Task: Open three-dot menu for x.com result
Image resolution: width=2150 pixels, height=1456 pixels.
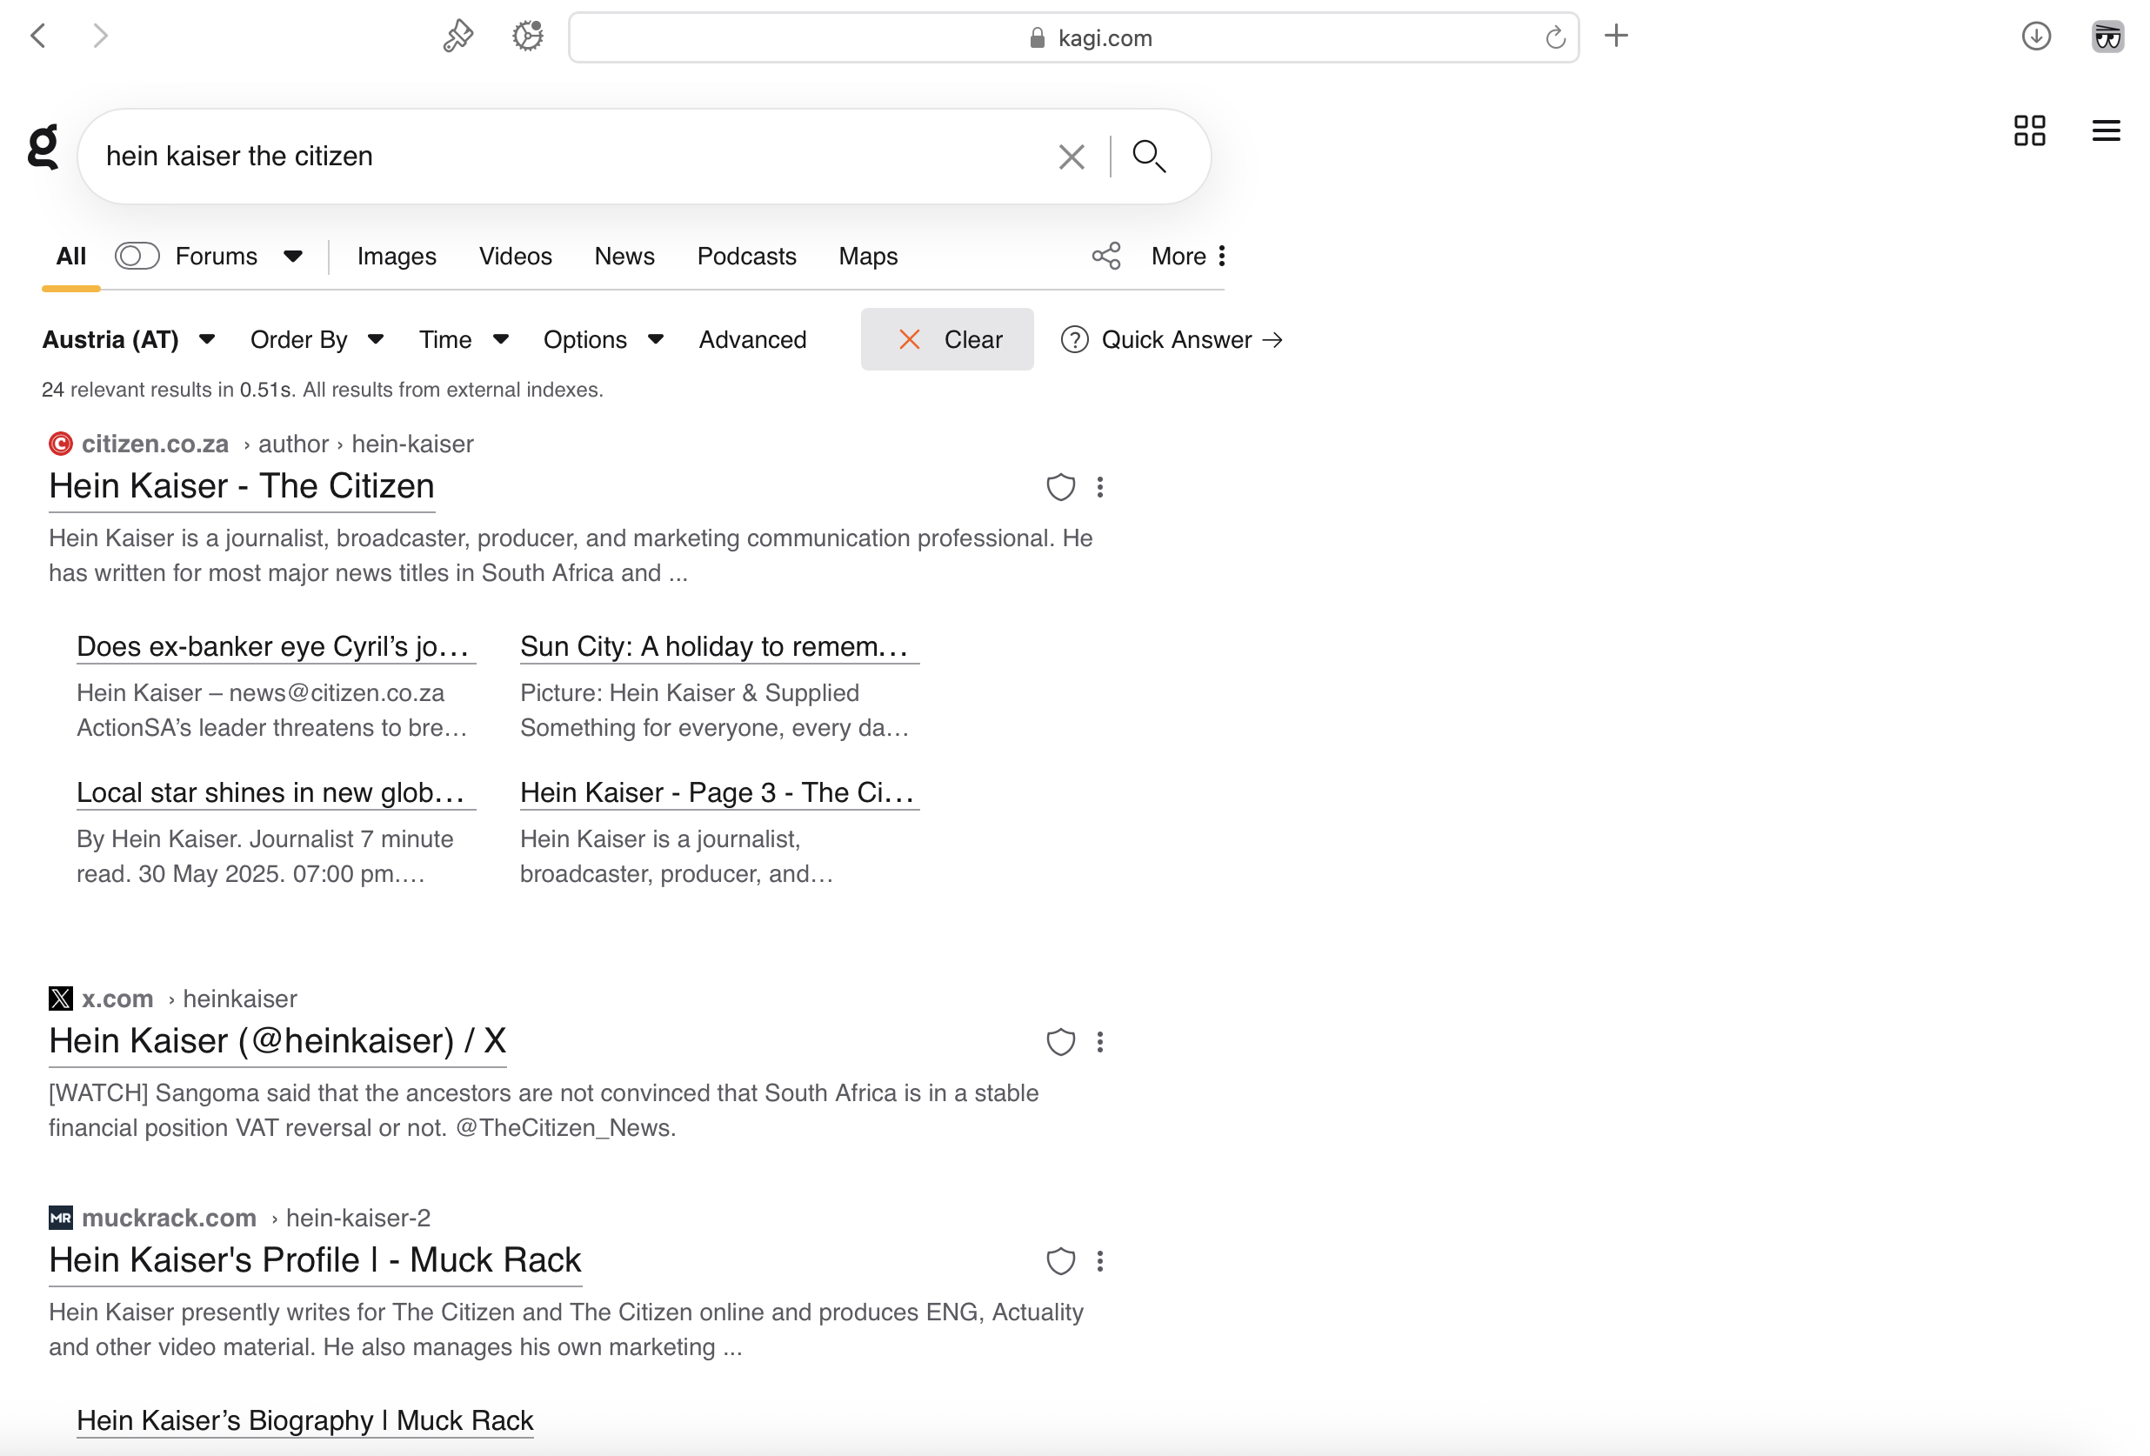Action: (1100, 1043)
